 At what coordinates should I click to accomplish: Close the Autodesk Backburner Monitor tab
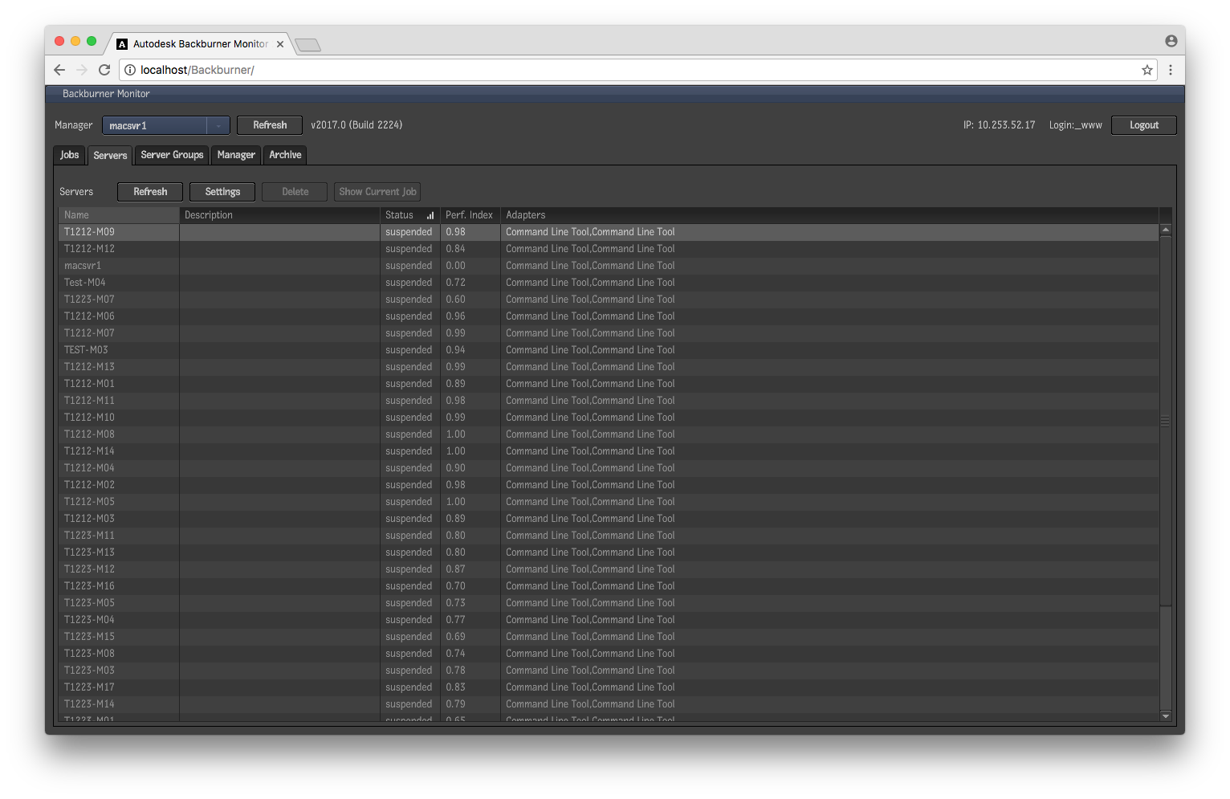point(280,44)
